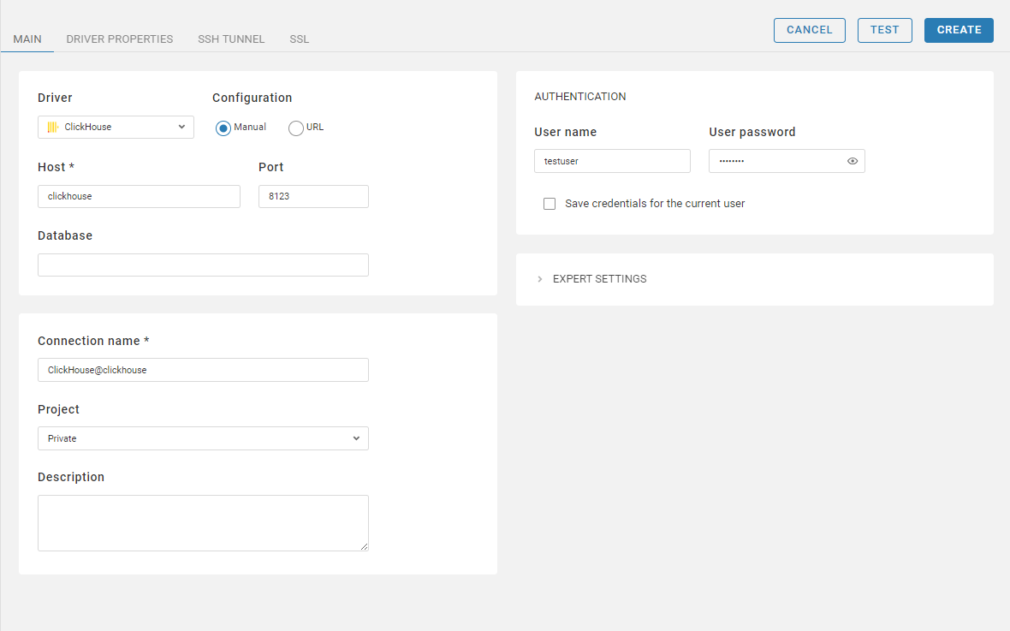Show password with the eye icon

point(853,161)
